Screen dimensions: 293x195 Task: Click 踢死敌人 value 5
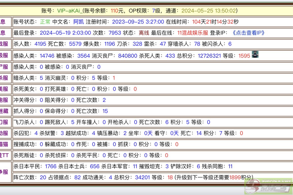pos(73,122)
